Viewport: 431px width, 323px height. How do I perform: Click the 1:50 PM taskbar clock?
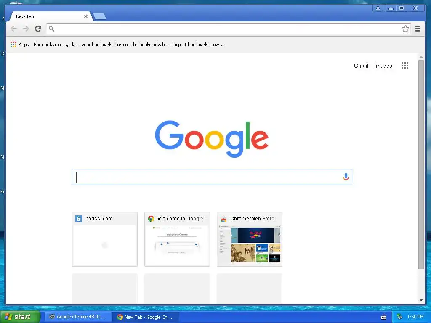point(415,317)
